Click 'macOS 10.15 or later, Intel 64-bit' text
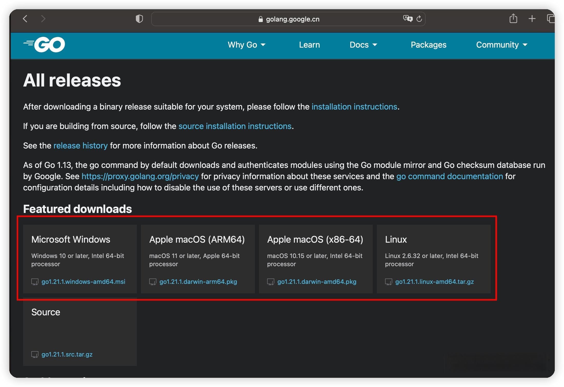The width and height of the screenshot is (564, 387). coord(315,256)
